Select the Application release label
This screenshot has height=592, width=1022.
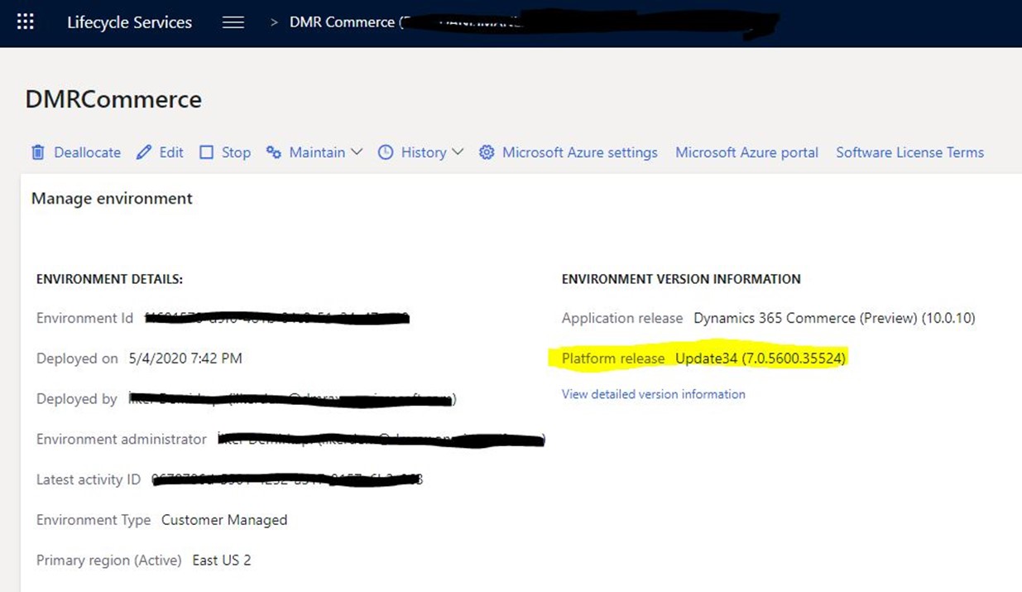coord(622,318)
